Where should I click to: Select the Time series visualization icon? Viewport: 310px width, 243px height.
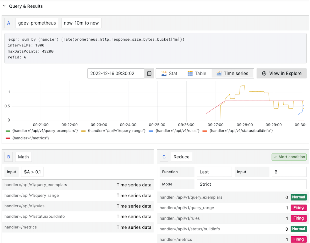(x=219, y=74)
